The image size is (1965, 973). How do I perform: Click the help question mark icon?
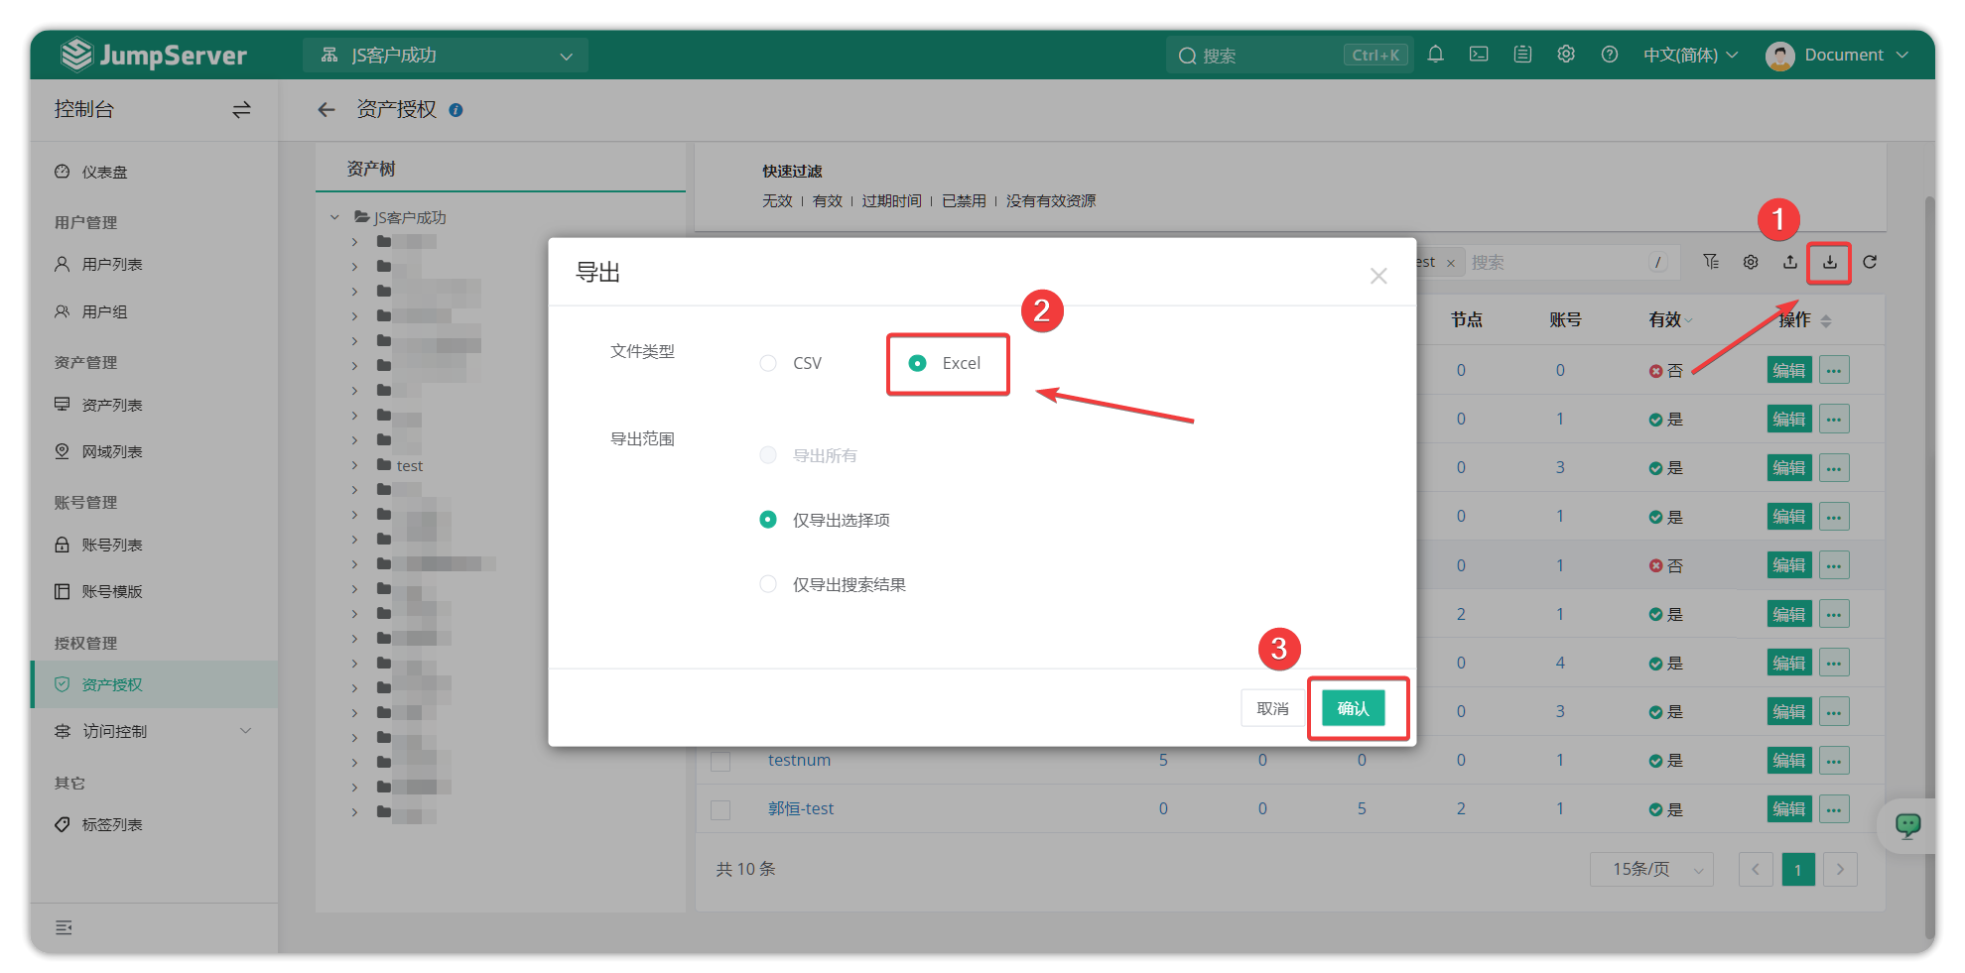[x=1610, y=55]
